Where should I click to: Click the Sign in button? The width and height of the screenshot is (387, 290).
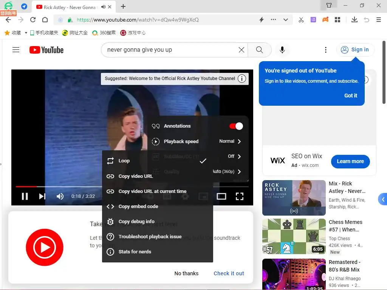pos(355,50)
